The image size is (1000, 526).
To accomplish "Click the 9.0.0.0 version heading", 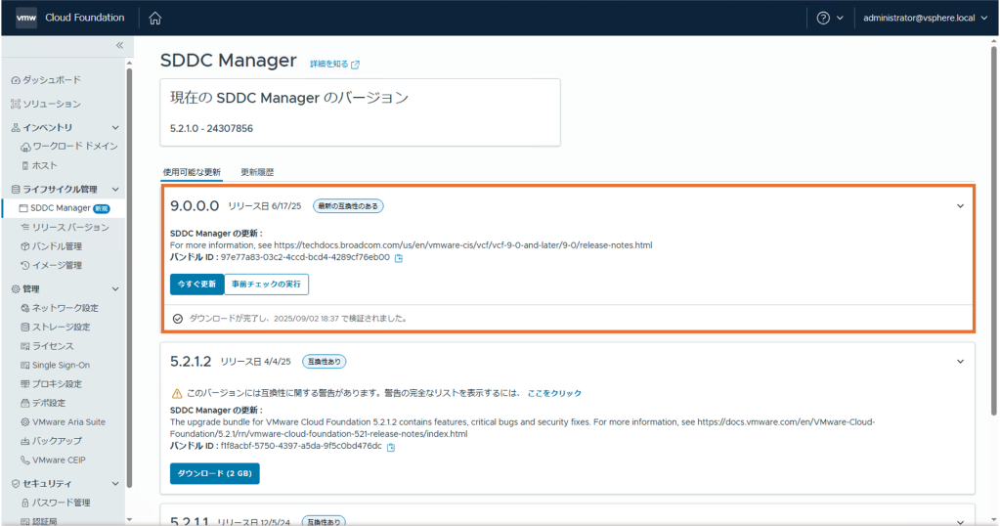I will [x=195, y=206].
